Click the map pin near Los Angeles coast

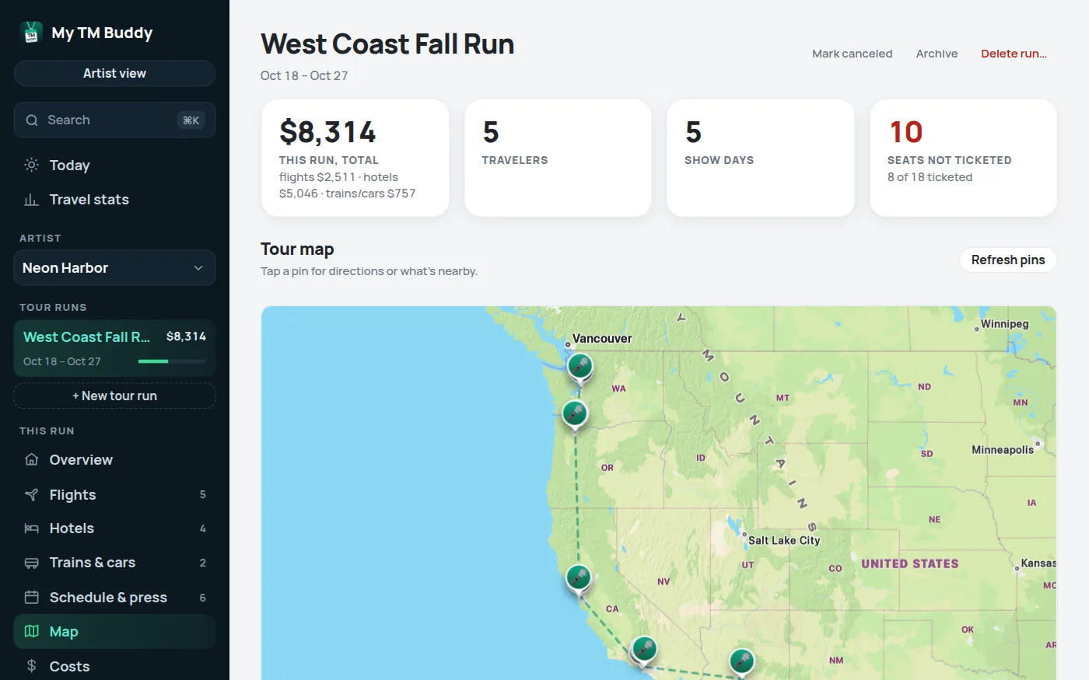tap(643, 650)
